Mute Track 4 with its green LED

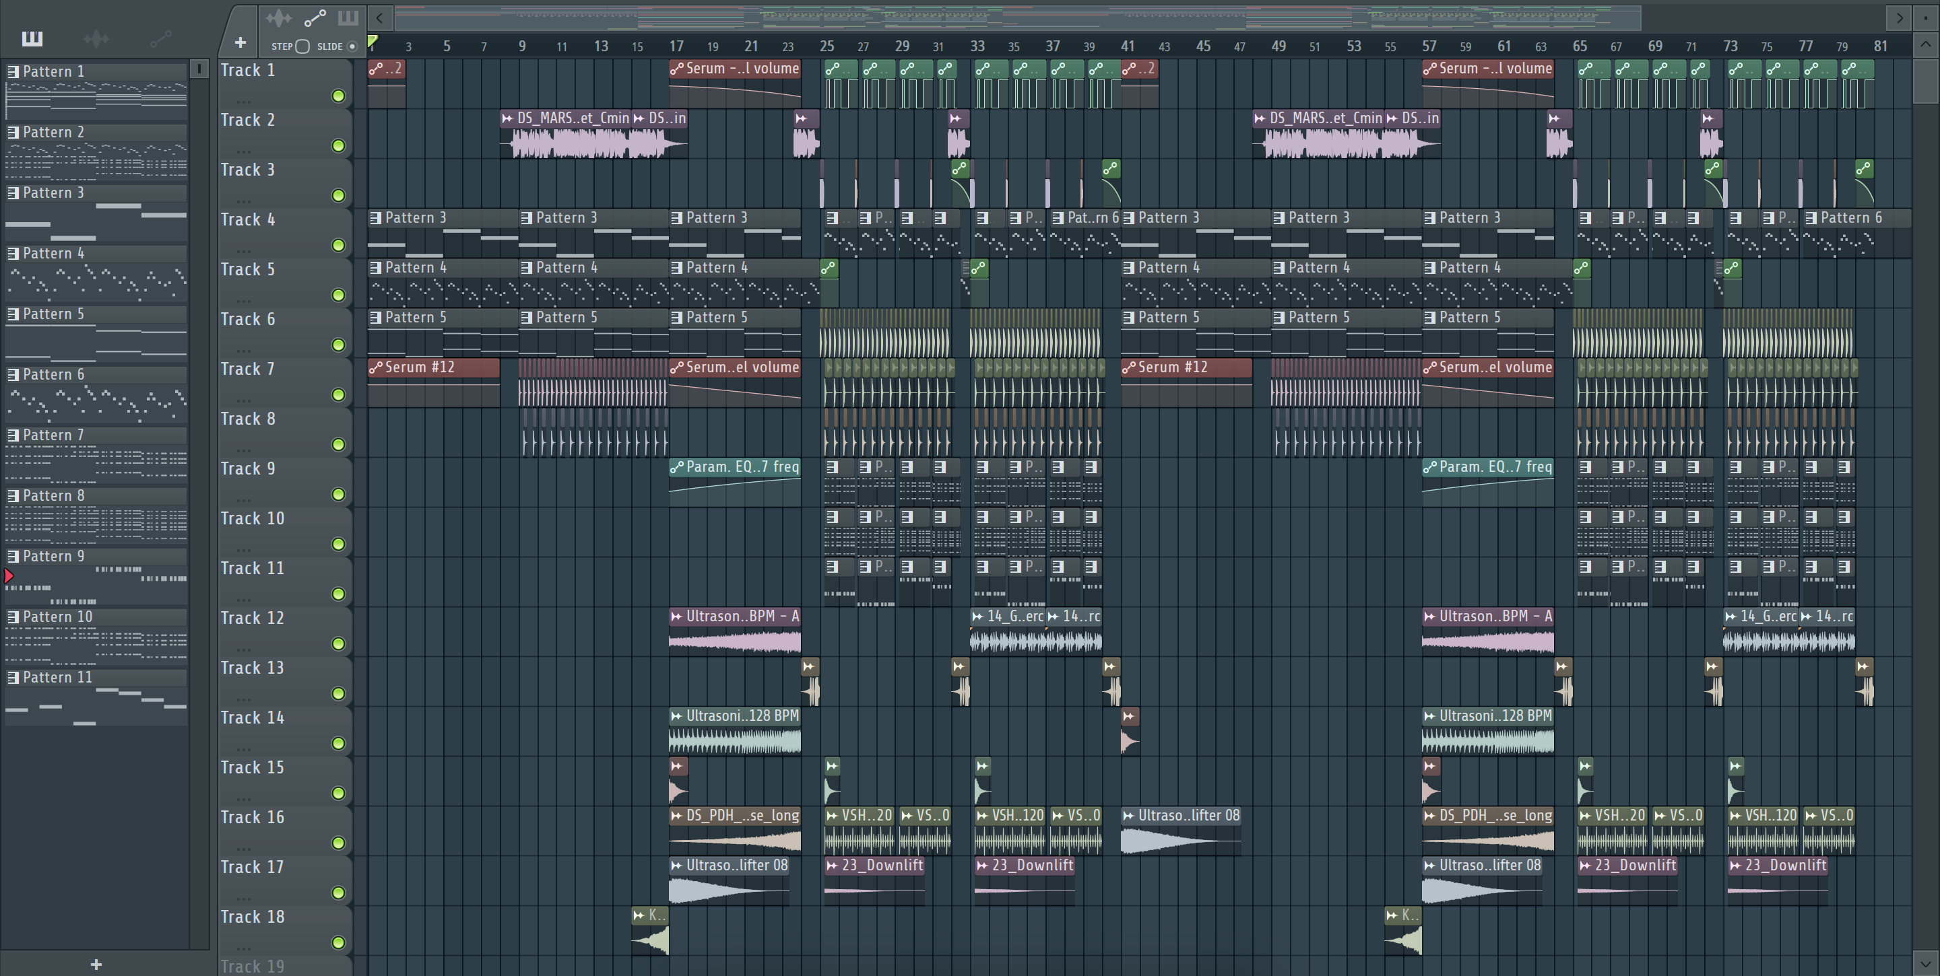click(x=338, y=245)
